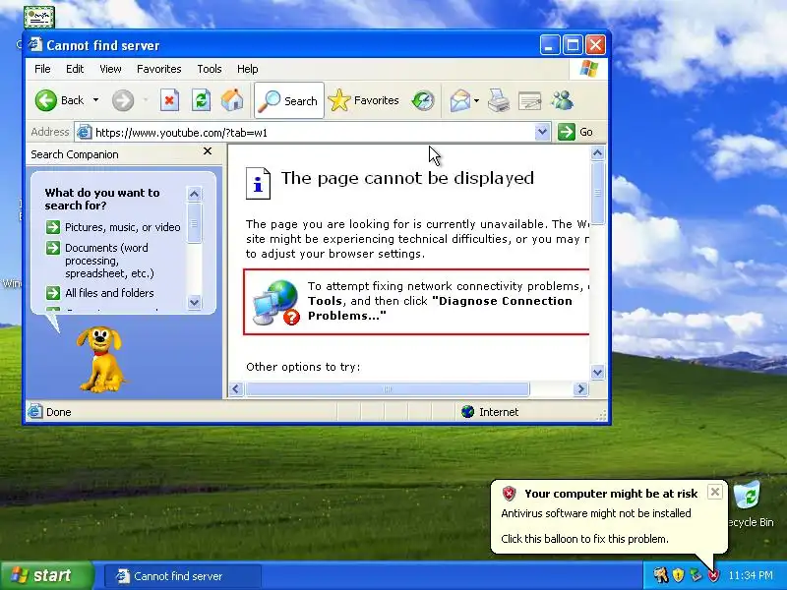Screen dimensions: 787x590
Task: Toggle the Search toolbar button
Action: point(289,100)
